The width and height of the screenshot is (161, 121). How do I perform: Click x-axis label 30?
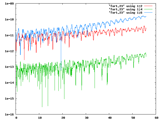click(87, 118)
